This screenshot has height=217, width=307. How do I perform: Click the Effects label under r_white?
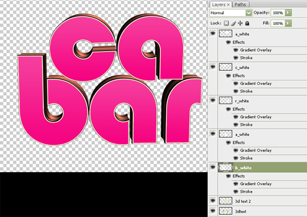click(239, 109)
